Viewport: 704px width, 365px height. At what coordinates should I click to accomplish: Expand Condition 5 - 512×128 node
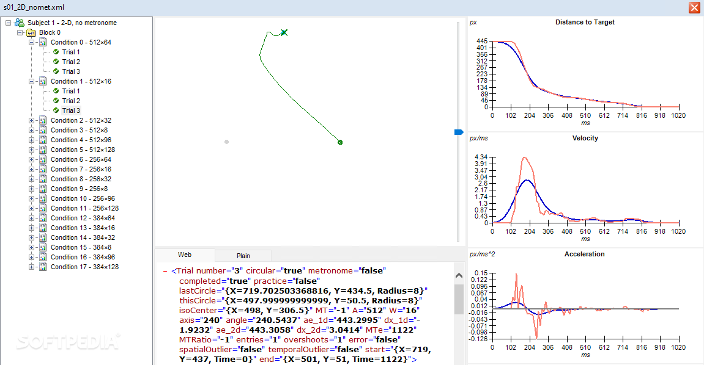click(x=31, y=150)
